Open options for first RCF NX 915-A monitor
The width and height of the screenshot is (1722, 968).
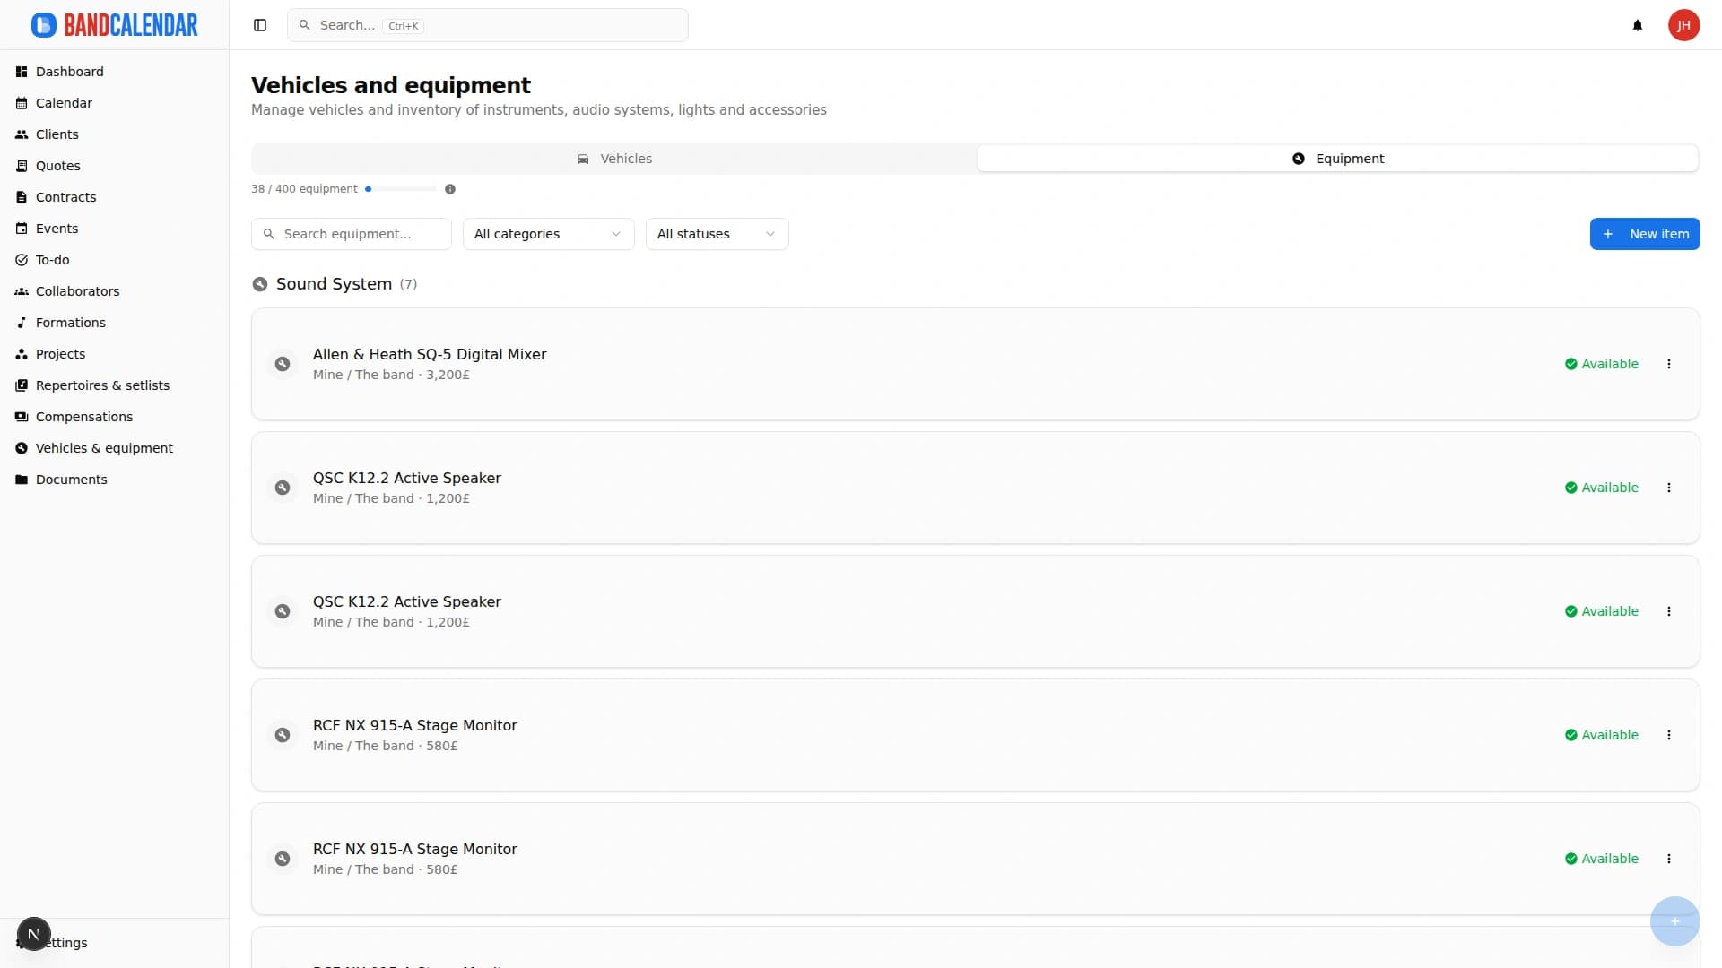pyautogui.click(x=1669, y=735)
